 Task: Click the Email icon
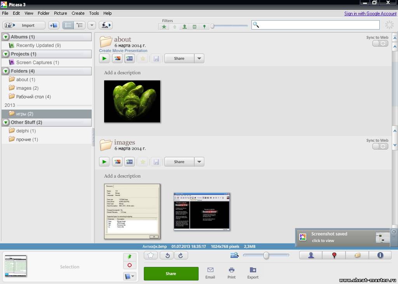[210, 273]
